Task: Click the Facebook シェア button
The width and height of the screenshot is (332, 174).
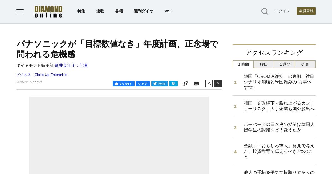Action: coord(143,84)
